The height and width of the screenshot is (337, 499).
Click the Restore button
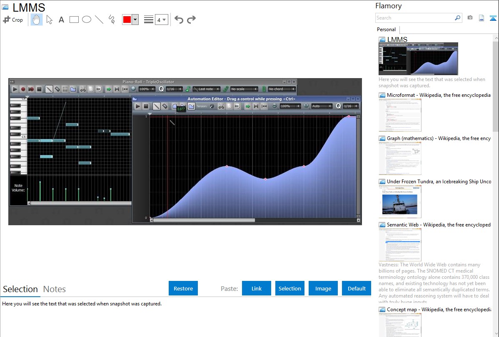[183, 288]
